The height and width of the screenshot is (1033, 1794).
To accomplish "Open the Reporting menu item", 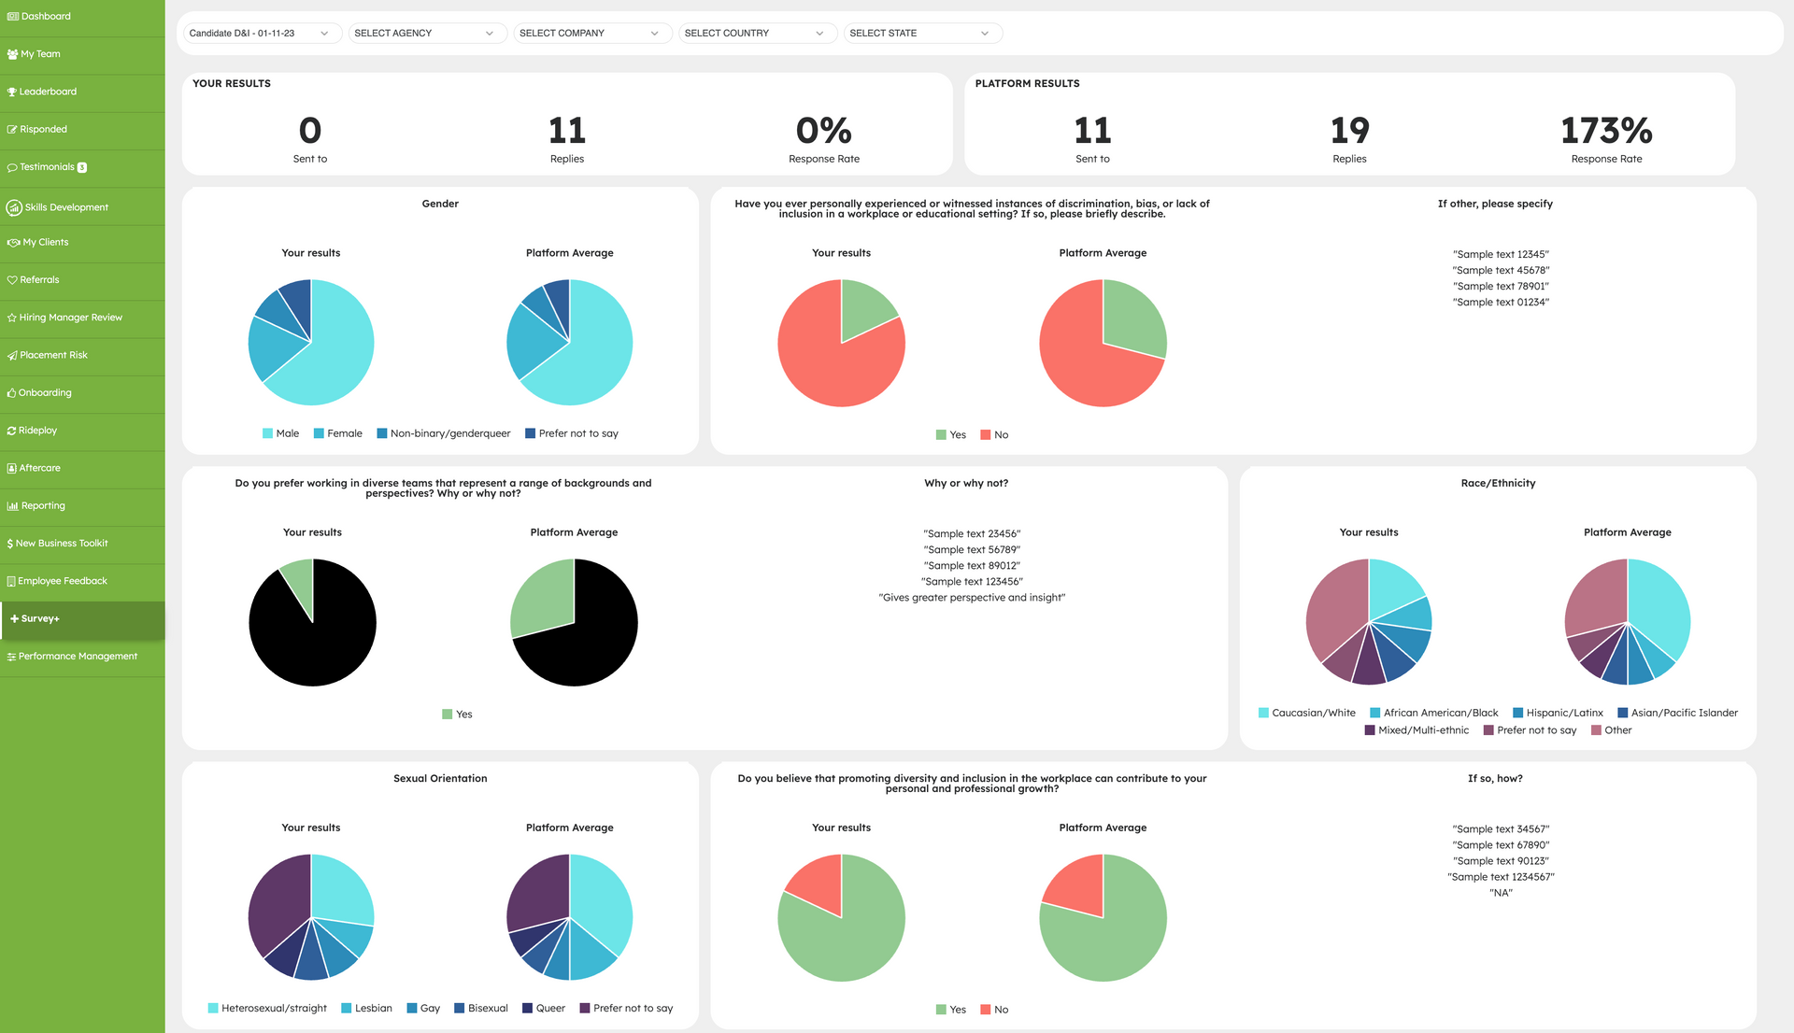I will click(x=82, y=506).
